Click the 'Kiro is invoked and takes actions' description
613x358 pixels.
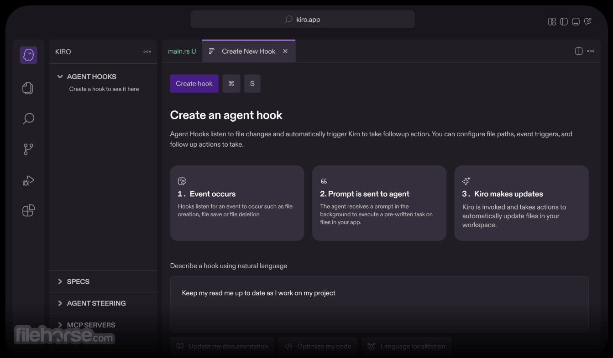click(x=514, y=216)
